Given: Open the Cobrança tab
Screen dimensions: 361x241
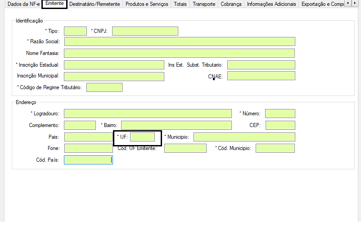Looking at the screenshot, I should (231, 4).
